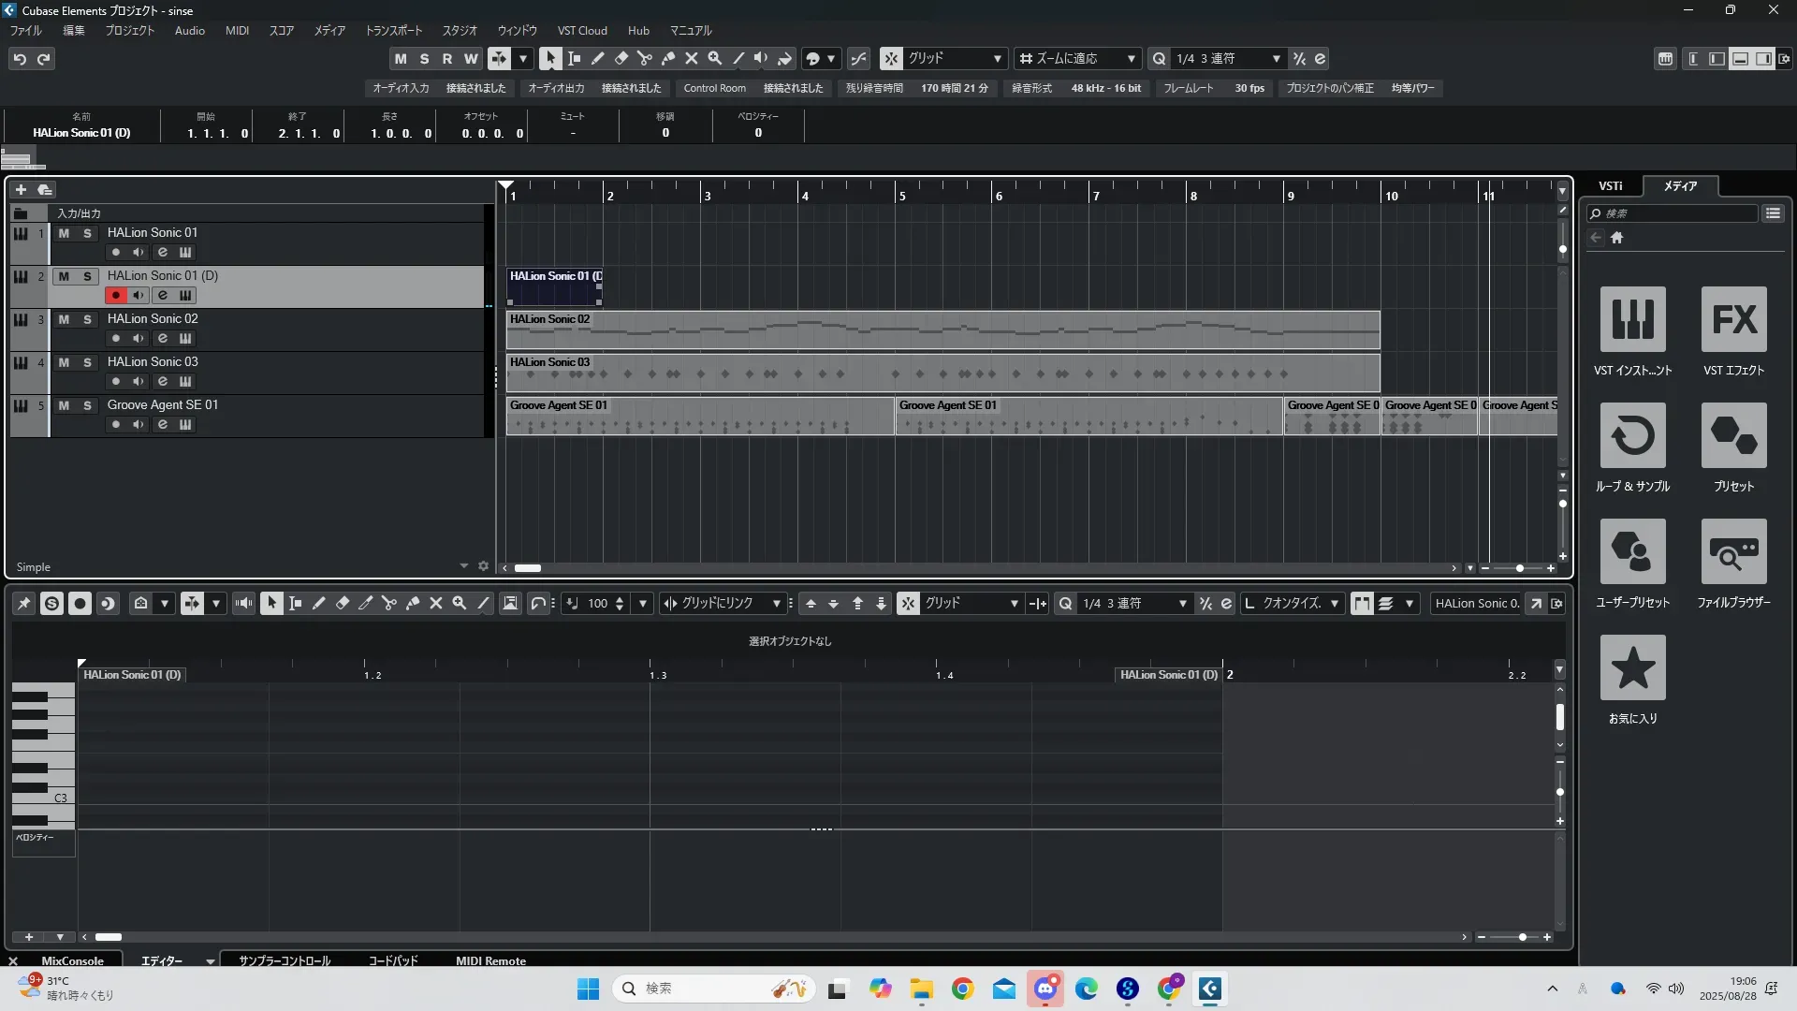This screenshot has height=1011, width=1797.
Task: Switch to the VSTi tab
Action: tap(1610, 185)
